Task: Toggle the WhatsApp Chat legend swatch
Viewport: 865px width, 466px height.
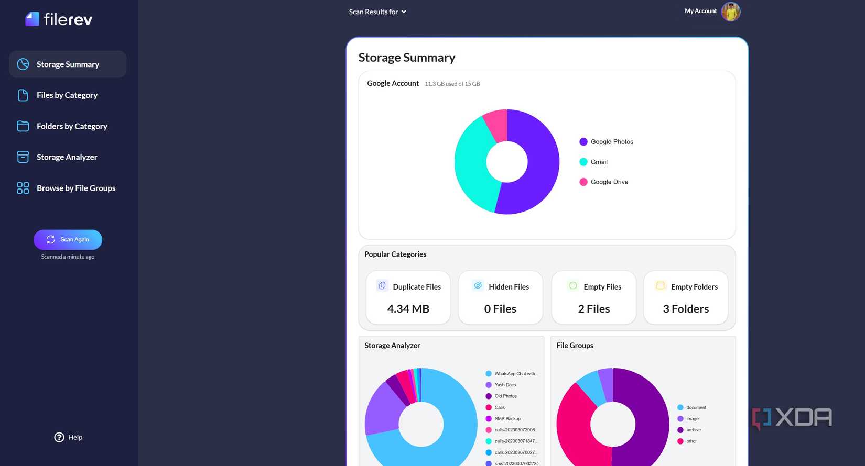Action: 489,374
